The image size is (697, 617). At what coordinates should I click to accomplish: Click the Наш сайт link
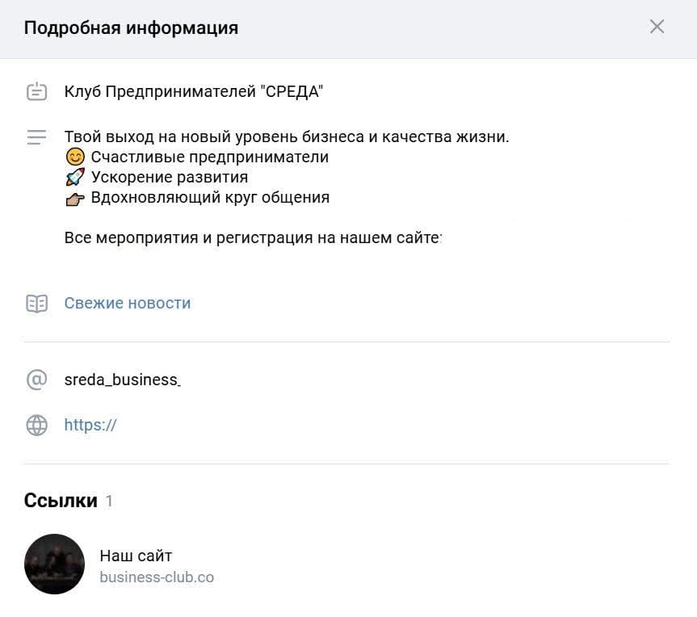click(134, 556)
